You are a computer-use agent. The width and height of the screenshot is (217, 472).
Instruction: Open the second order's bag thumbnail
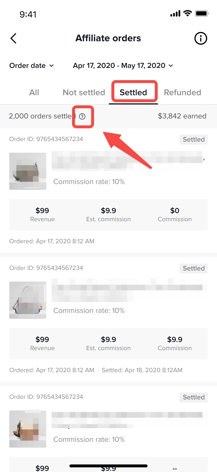tap(28, 300)
